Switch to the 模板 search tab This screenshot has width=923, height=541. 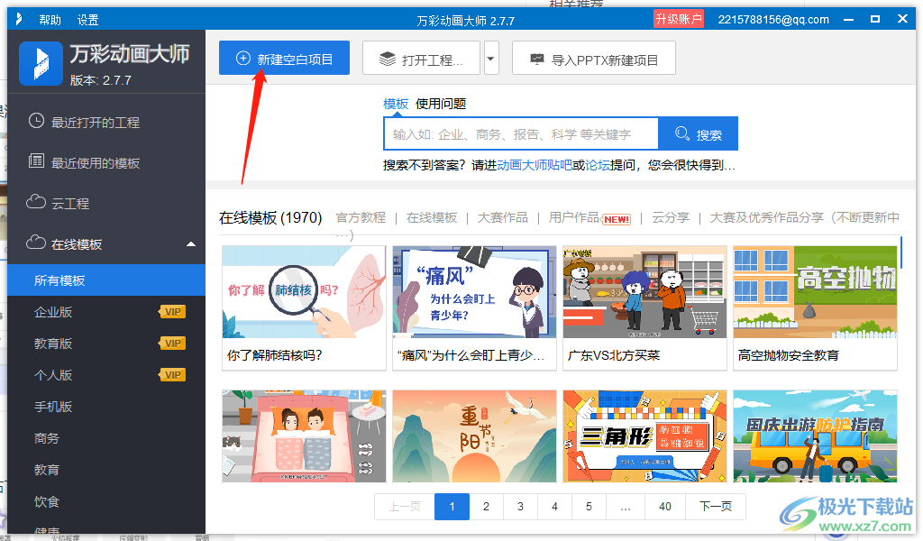click(396, 105)
